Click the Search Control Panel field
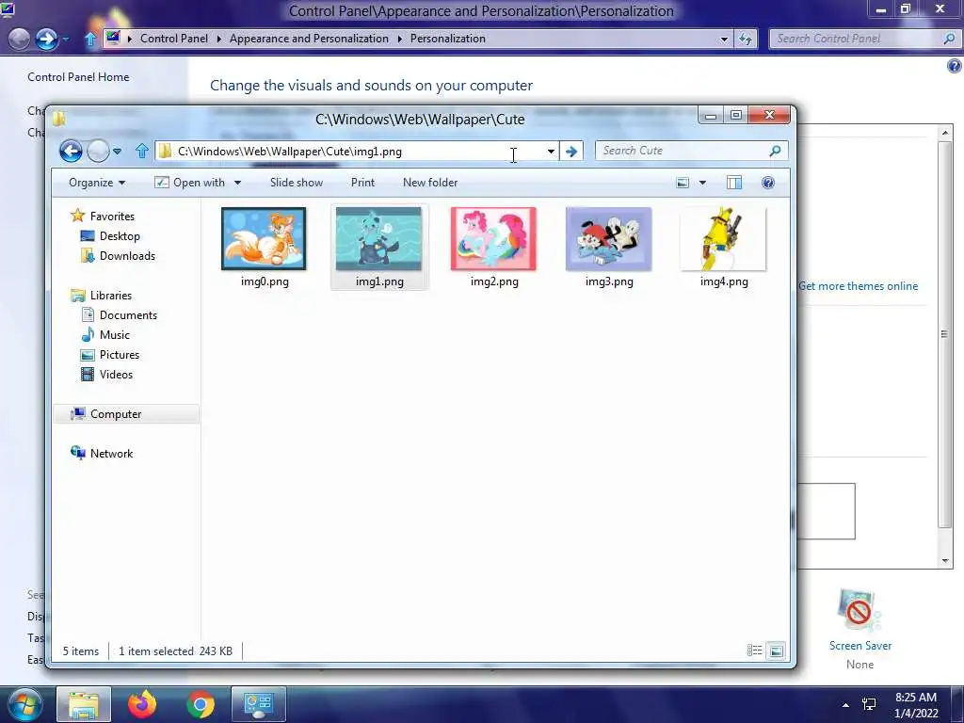Viewport: 964px width, 723px height. coord(864,39)
